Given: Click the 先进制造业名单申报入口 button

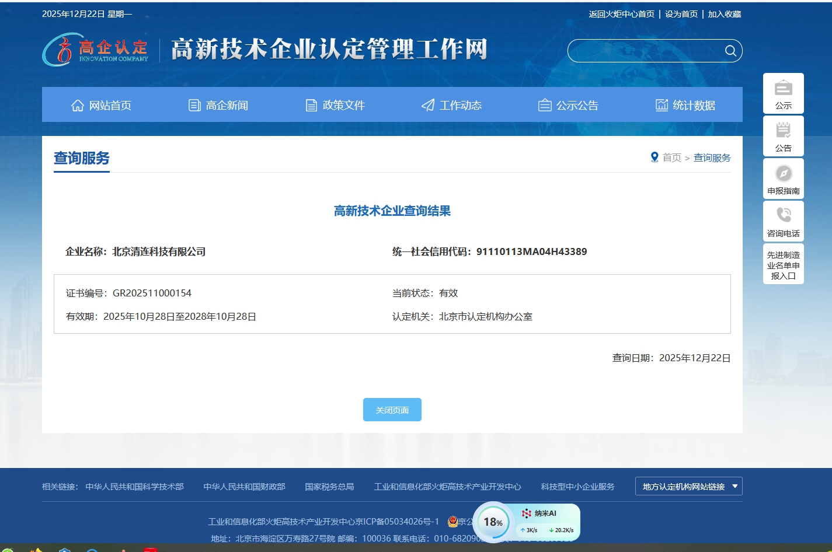Looking at the screenshot, I should click(x=783, y=265).
